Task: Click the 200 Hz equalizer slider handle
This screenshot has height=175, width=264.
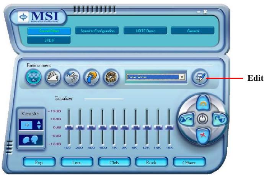Action: (x=80, y=128)
